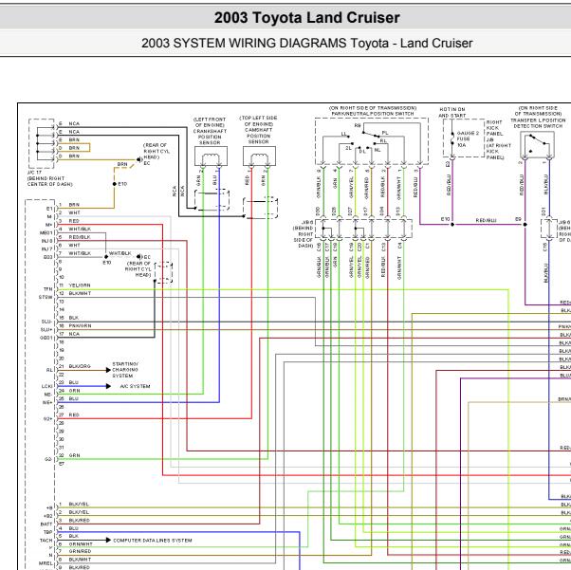This screenshot has height=570, width=571.
Task: Select the "BLK/ORG" wire label at pin 21
Action: pyautogui.click(x=80, y=366)
